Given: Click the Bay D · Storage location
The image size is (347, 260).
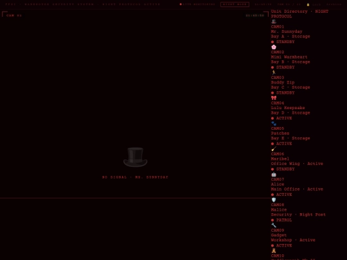Looking at the screenshot, I should [x=290, y=112].
